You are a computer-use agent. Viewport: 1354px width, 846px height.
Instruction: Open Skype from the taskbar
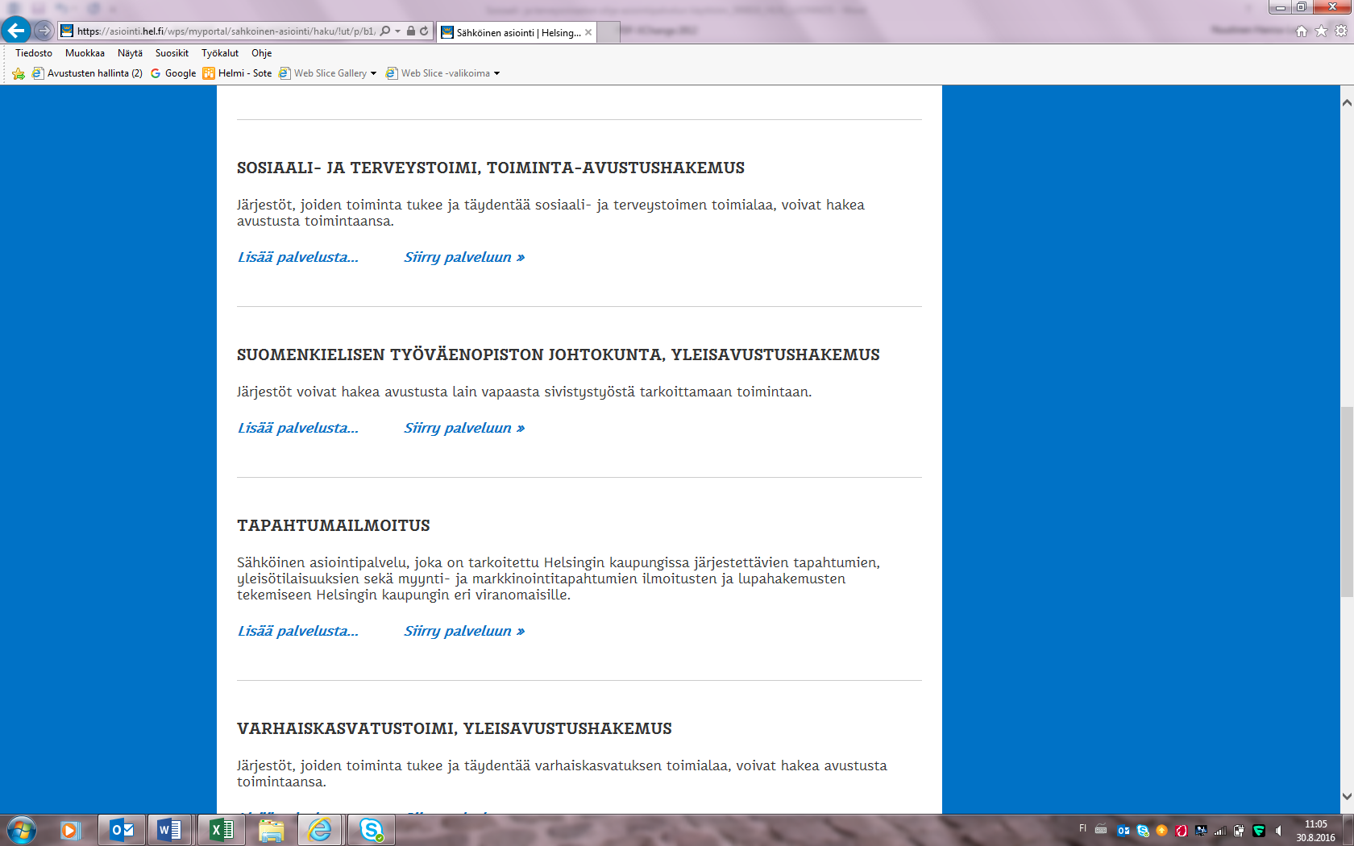(371, 830)
